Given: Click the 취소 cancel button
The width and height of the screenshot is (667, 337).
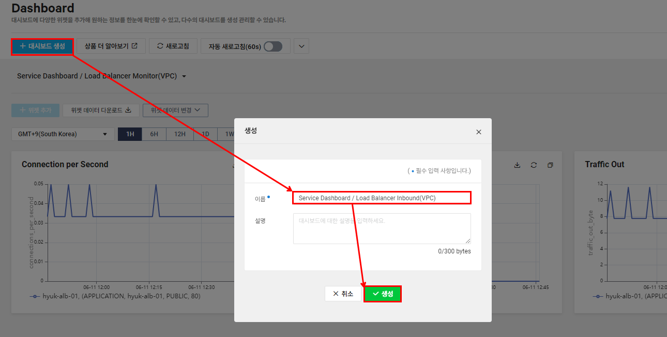Looking at the screenshot, I should click(343, 294).
